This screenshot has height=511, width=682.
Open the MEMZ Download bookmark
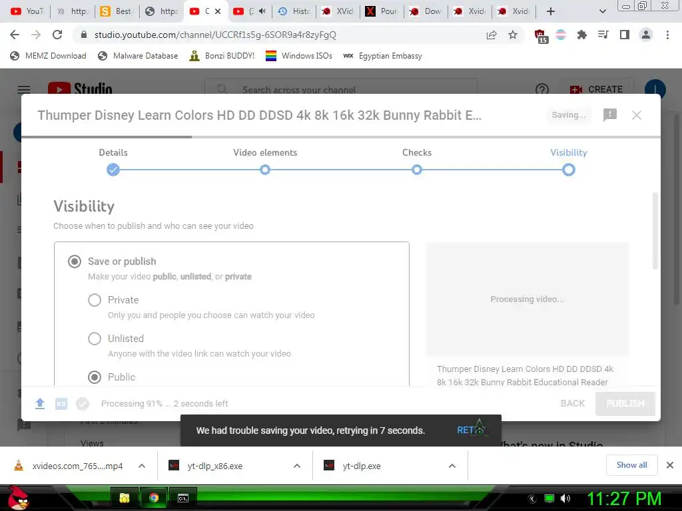pyautogui.click(x=48, y=56)
